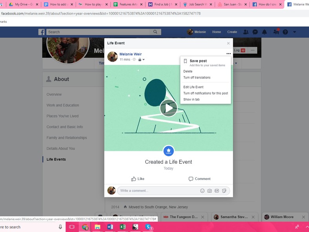Open the Messenger icon in header
The image size is (309, 232).
click(x=255, y=32)
